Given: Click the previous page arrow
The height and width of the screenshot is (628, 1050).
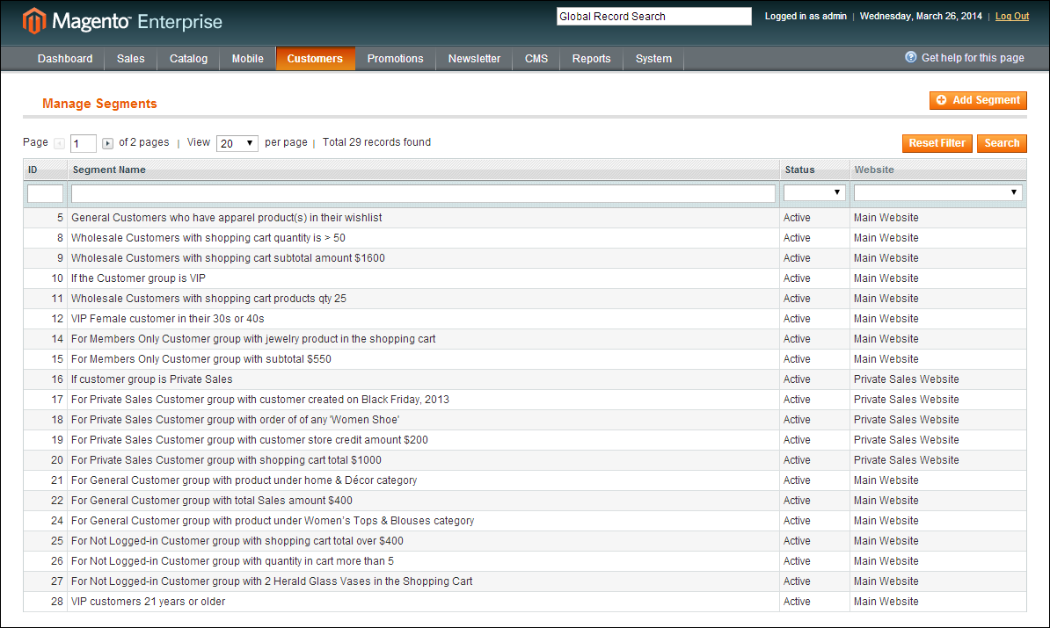Looking at the screenshot, I should pos(59,143).
